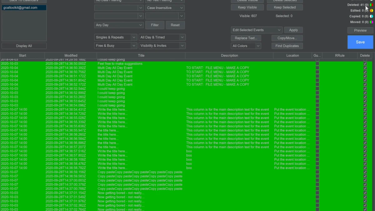This screenshot has height=211, width=375.
Task: Click the Keep Selected button
Action: 285,7
